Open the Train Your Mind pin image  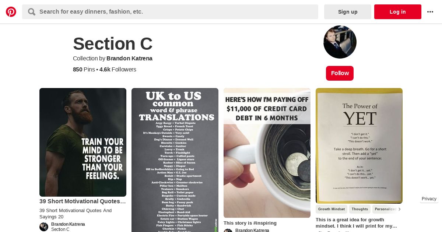pyautogui.click(x=83, y=142)
